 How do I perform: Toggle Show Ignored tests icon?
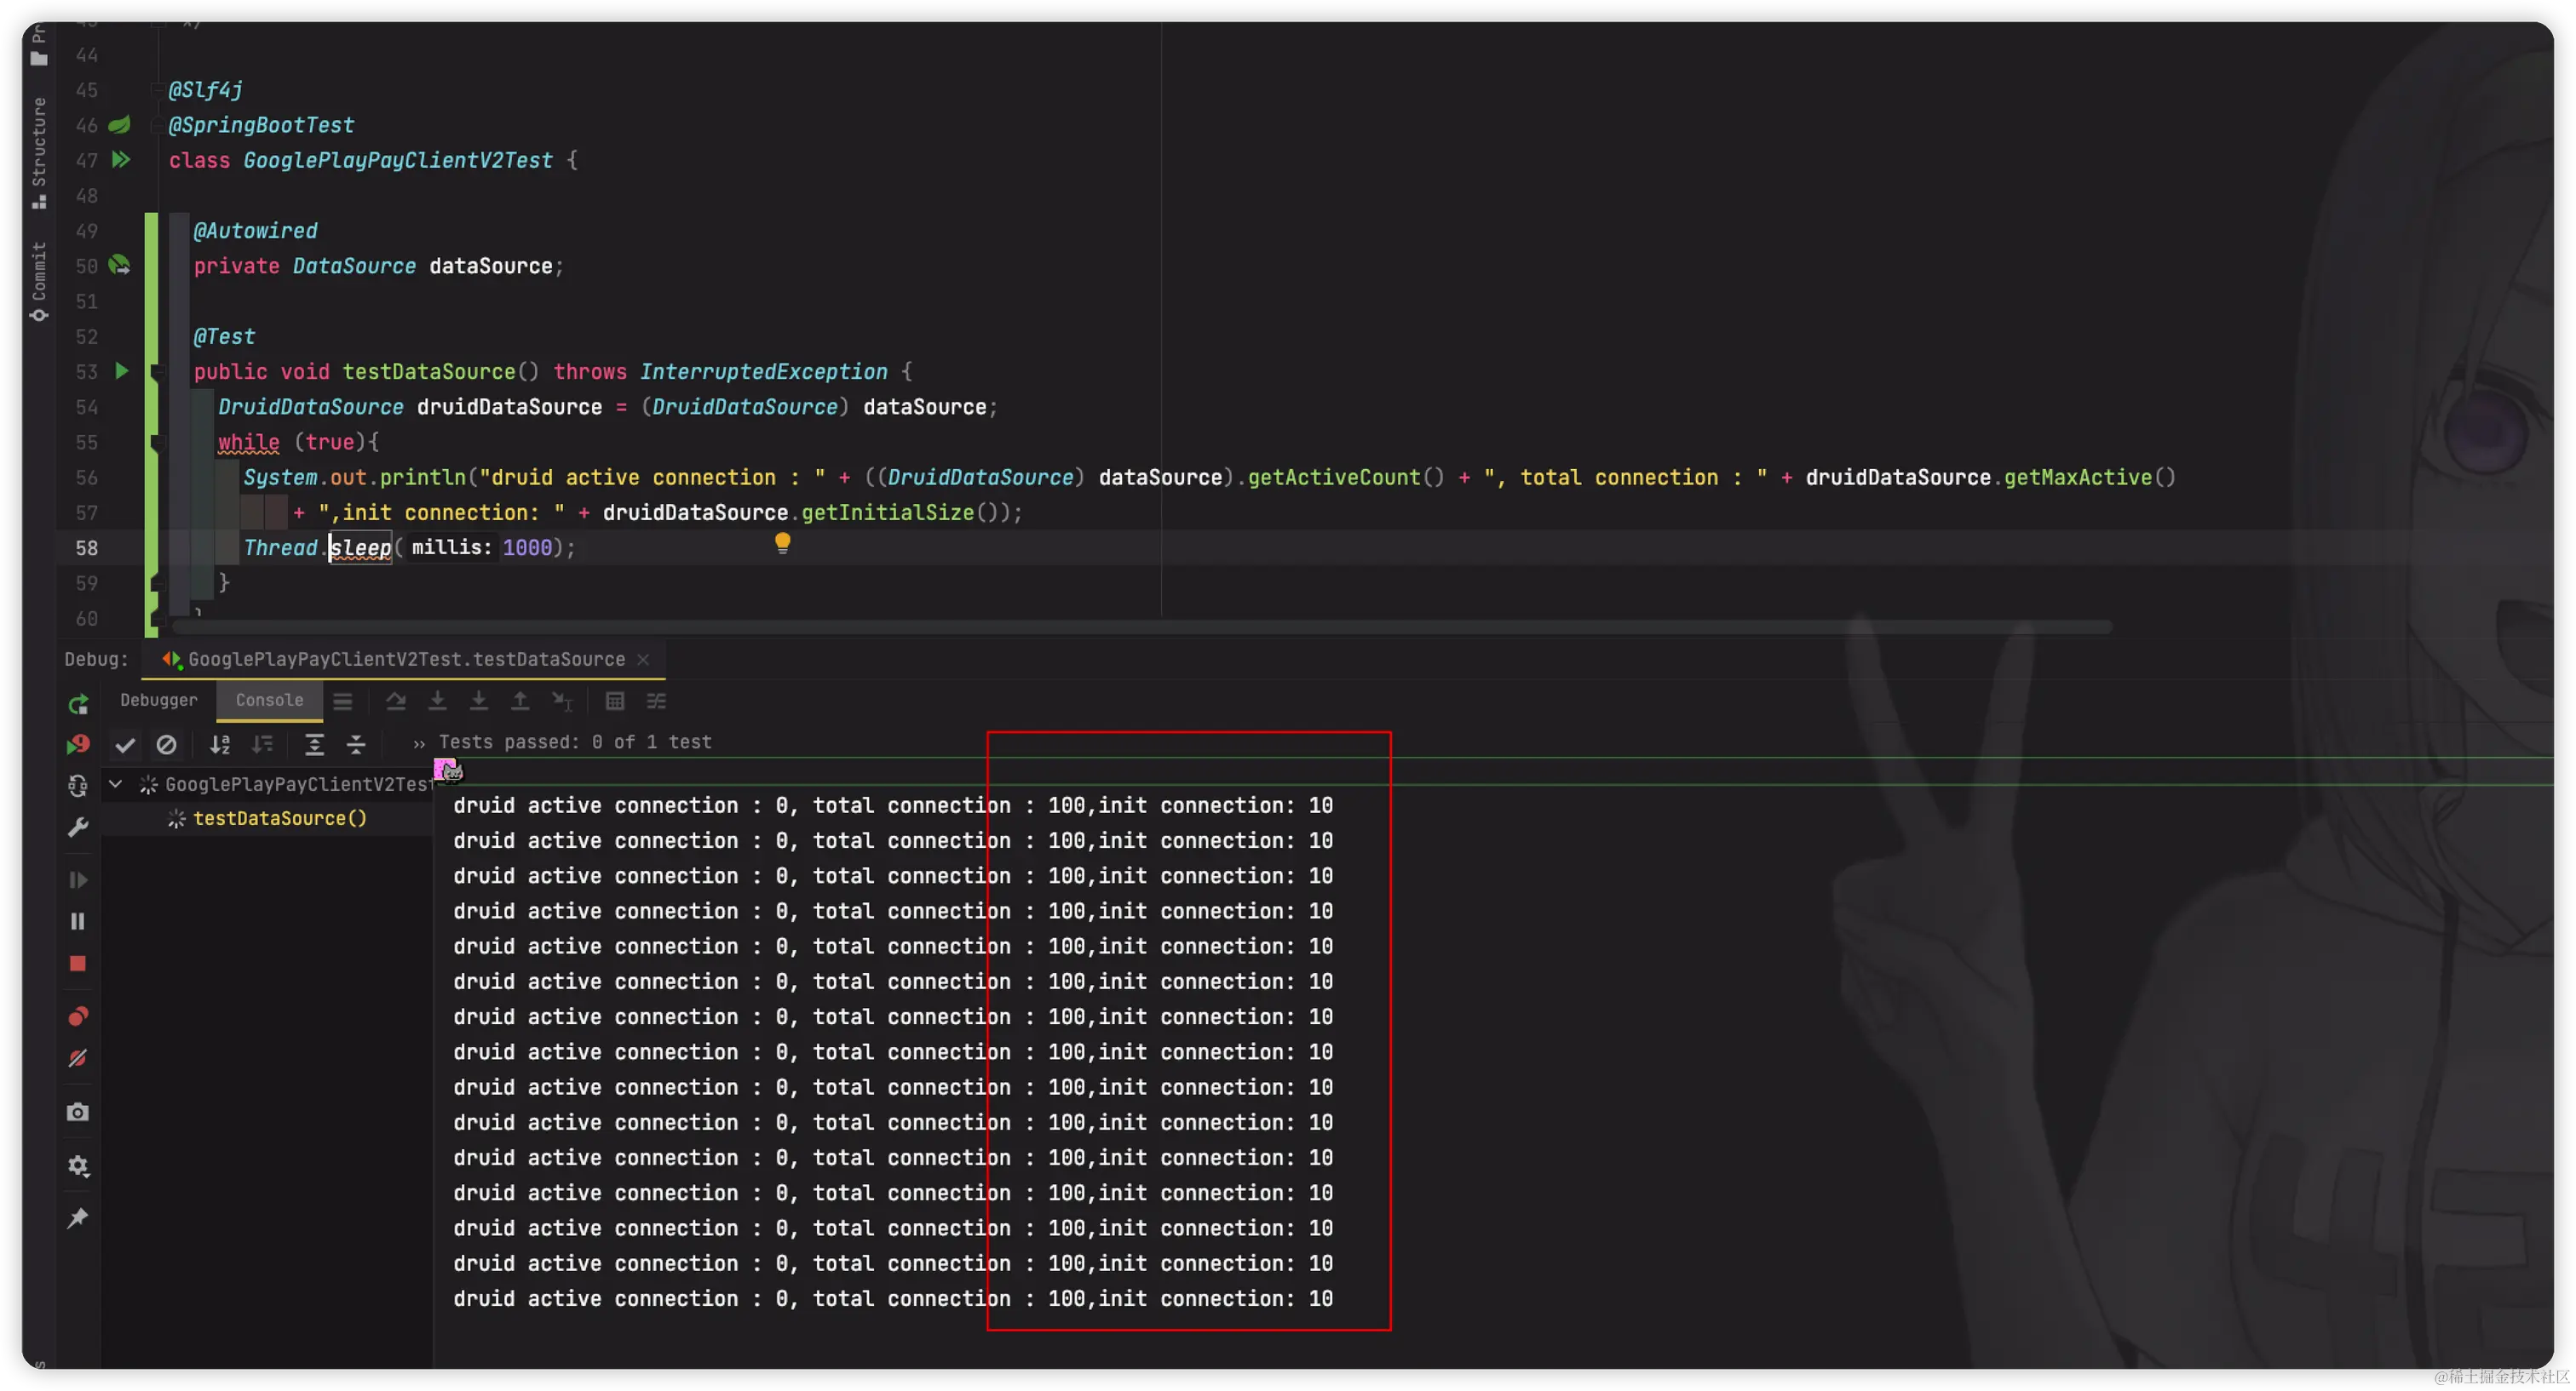pyautogui.click(x=166, y=745)
